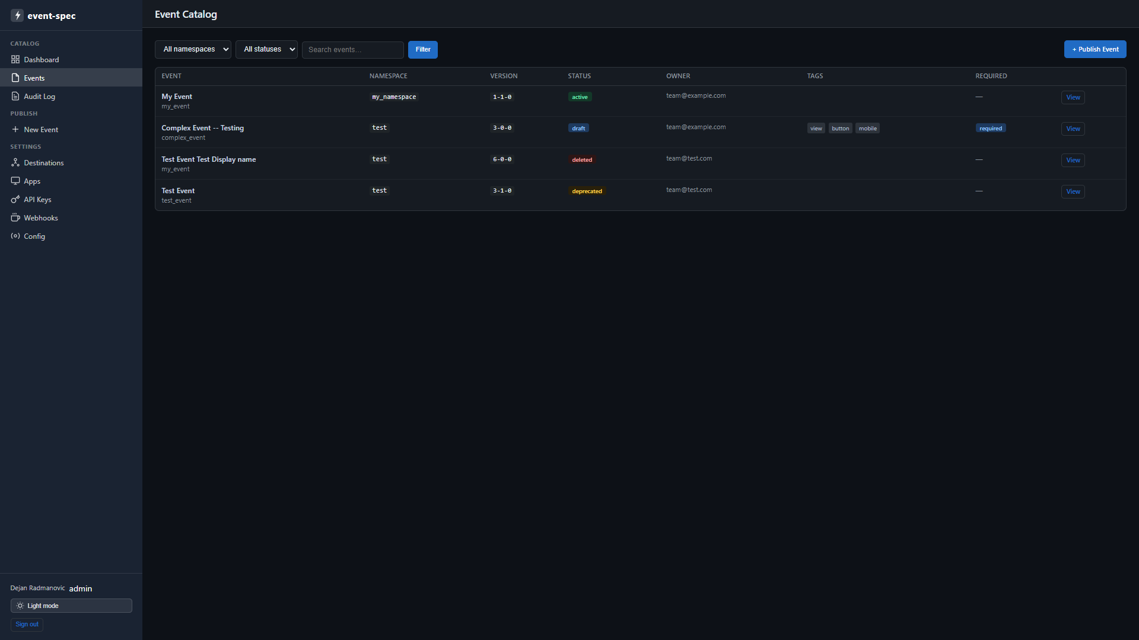Open Destinations via its network icon

coord(15,162)
